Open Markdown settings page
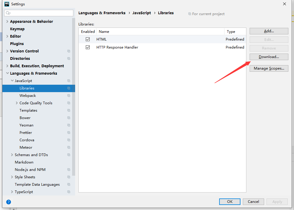Screen dimensions: 294x210 pos(24,162)
